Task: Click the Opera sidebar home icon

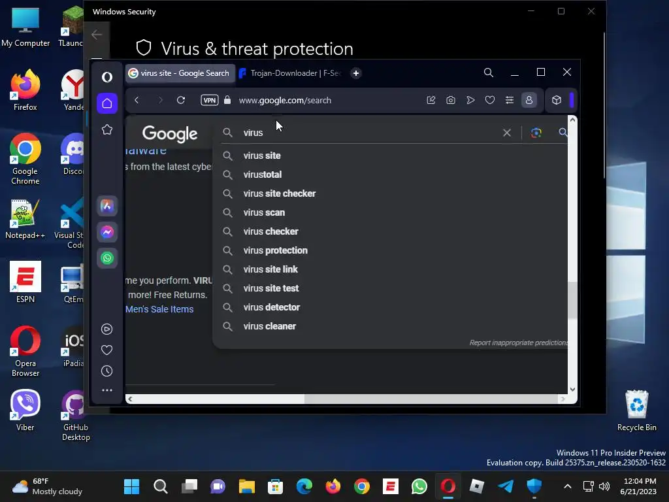Action: click(x=107, y=103)
